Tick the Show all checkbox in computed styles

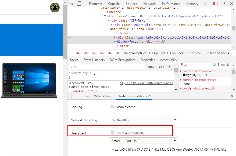(x=214, y=64)
